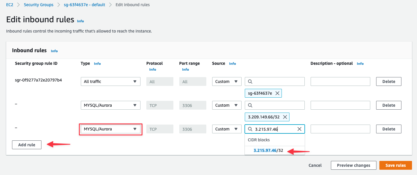This screenshot has height=175, width=417.
Task: Open the second rule's MYSQL/Aurora dropdown
Action: click(110, 105)
